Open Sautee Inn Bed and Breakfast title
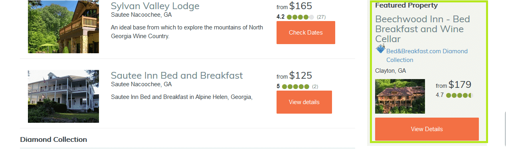 [177, 75]
